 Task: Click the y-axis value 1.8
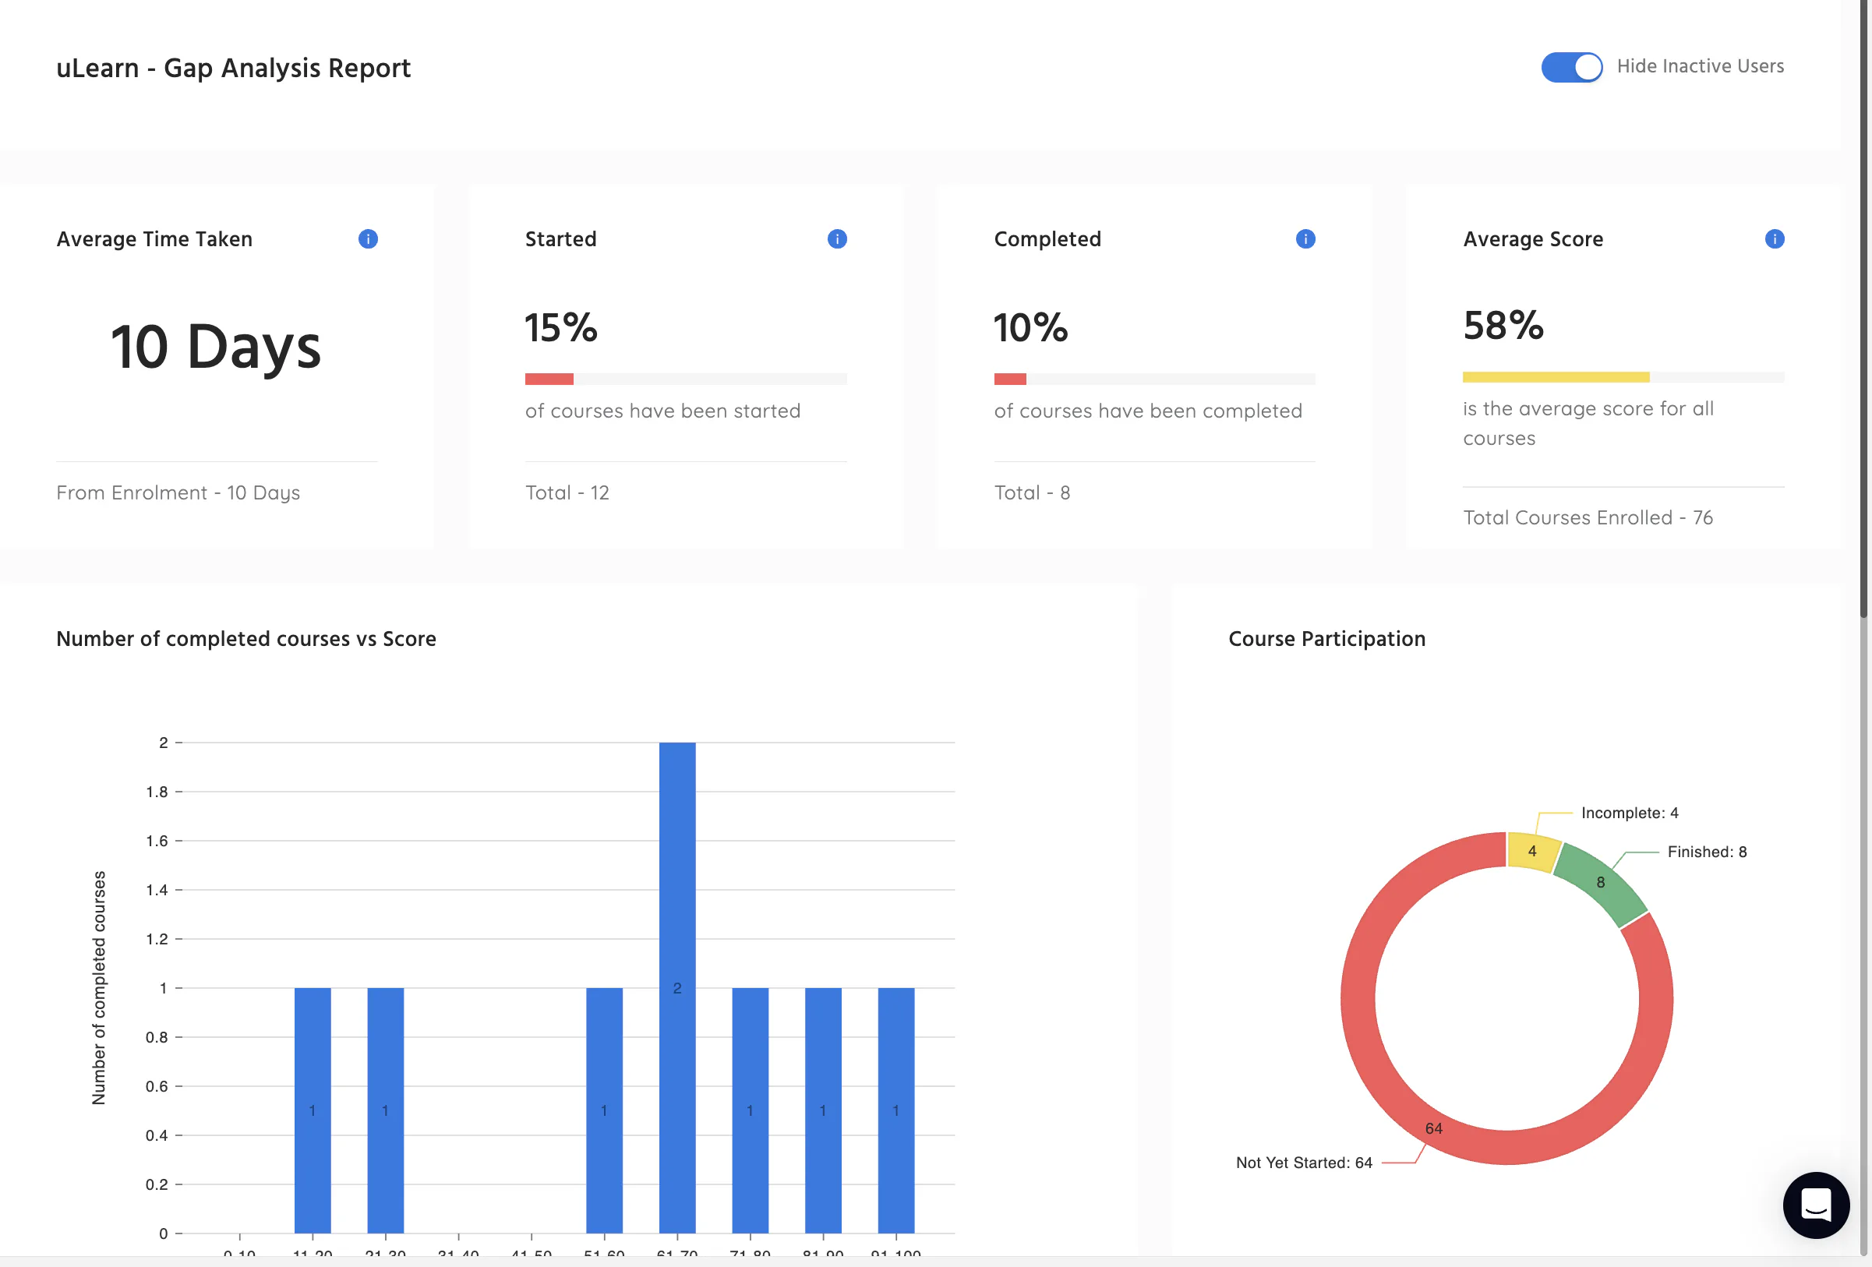point(157,792)
